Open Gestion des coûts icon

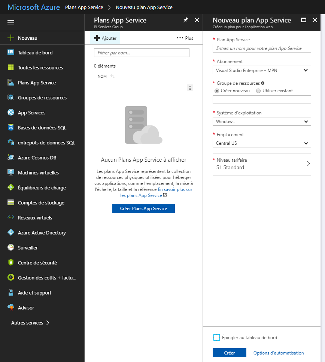11,278
